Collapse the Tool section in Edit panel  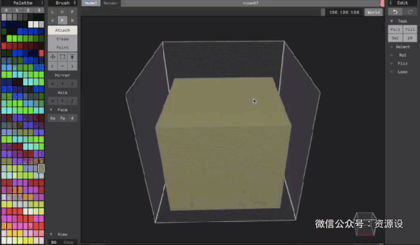point(392,21)
